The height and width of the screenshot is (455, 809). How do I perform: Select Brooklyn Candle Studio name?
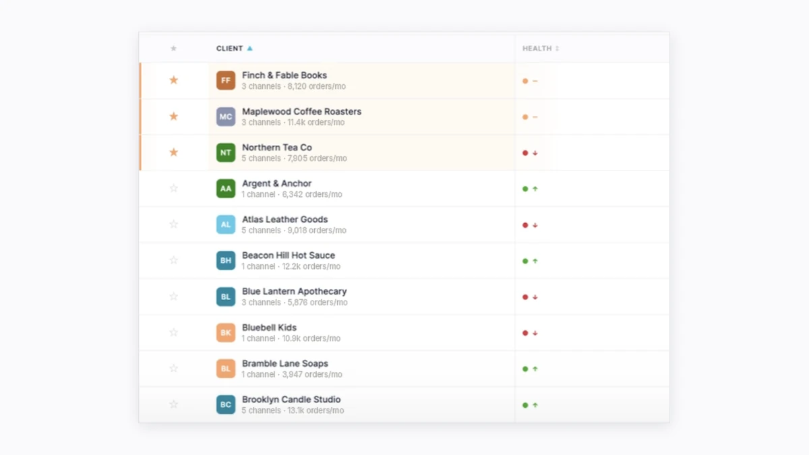(291, 400)
